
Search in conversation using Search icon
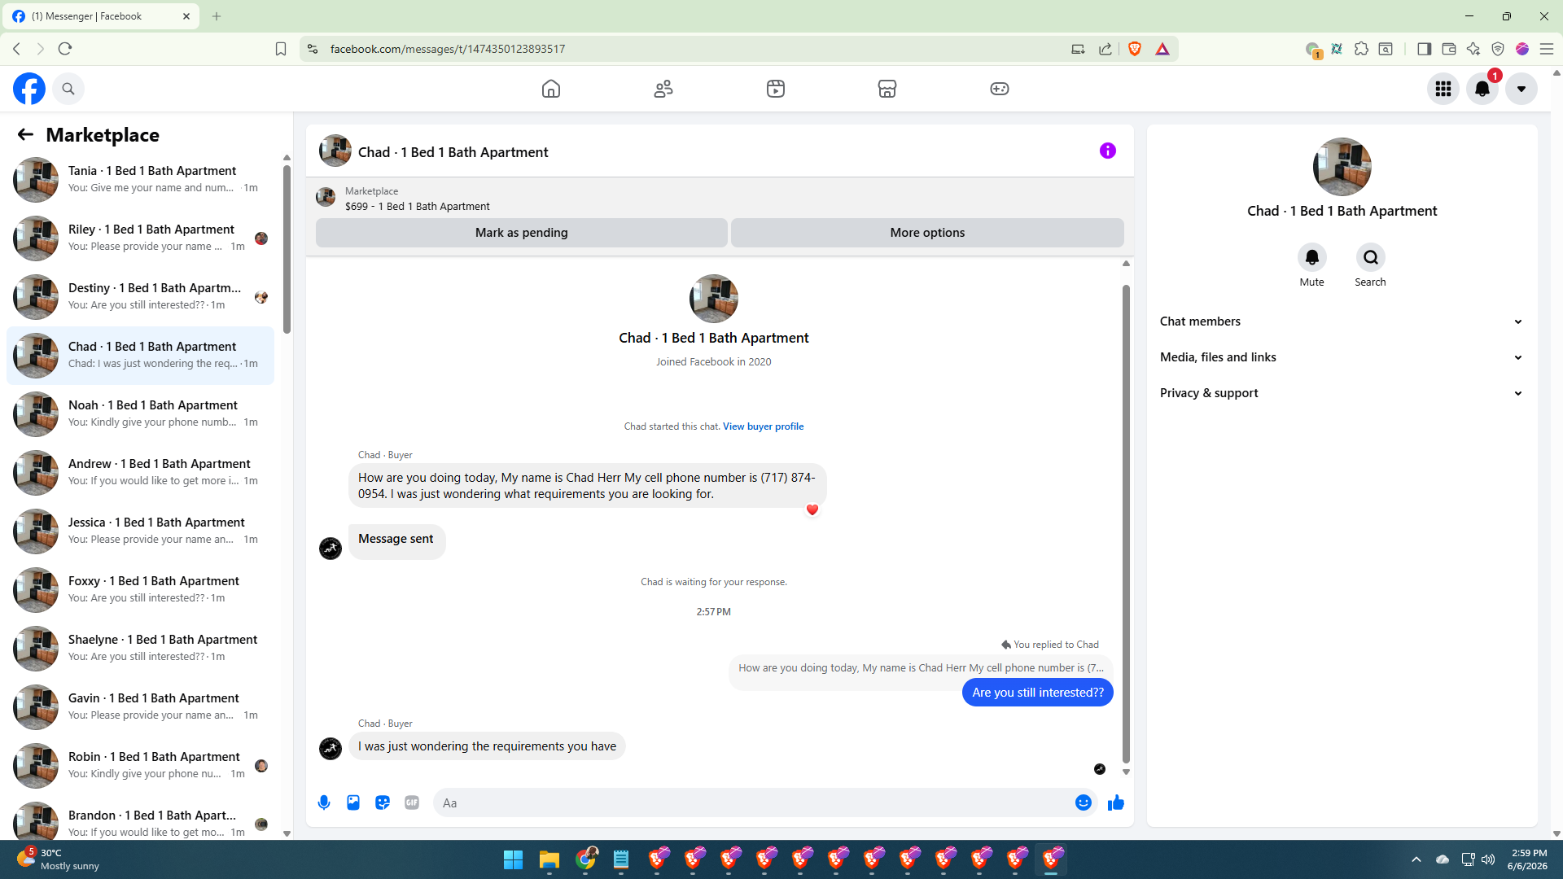tap(1371, 258)
